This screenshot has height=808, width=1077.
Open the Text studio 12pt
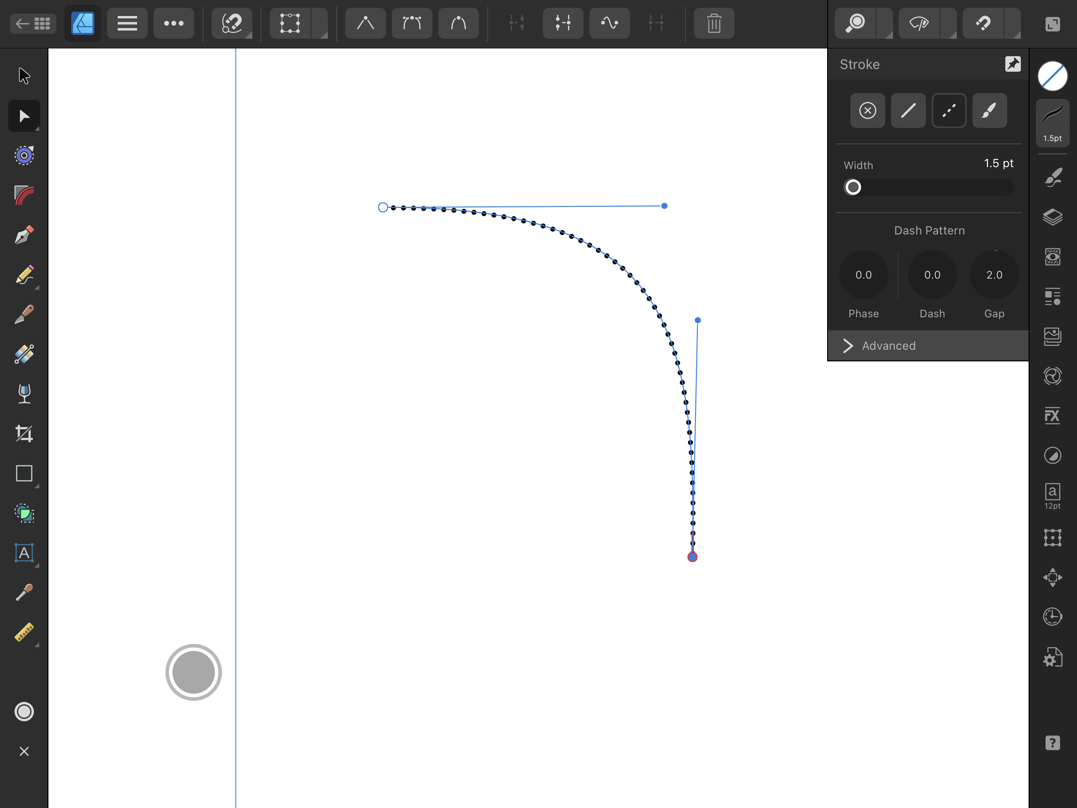1053,497
